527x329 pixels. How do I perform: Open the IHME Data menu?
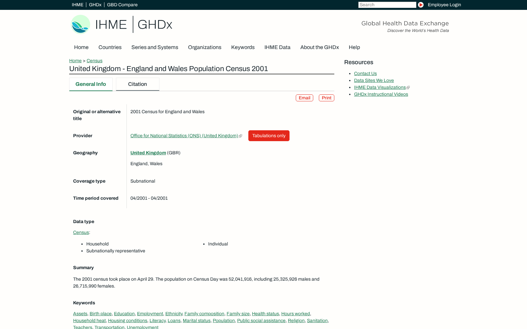(277, 47)
